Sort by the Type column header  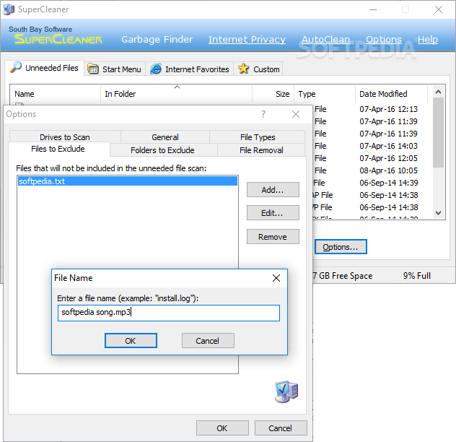tap(325, 94)
